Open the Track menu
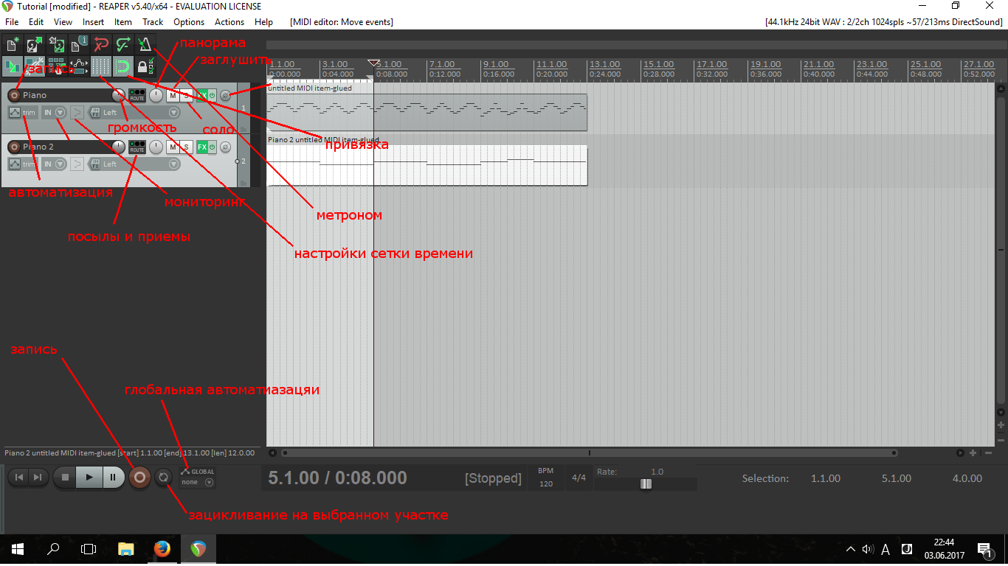This screenshot has height=566, width=1008. pos(153,22)
